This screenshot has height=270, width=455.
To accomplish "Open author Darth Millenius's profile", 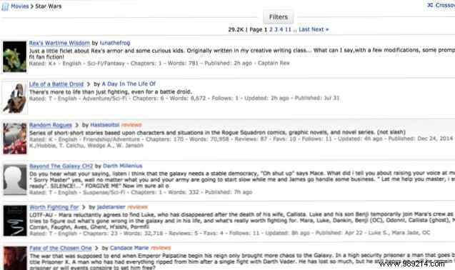I will click(x=122, y=166).
